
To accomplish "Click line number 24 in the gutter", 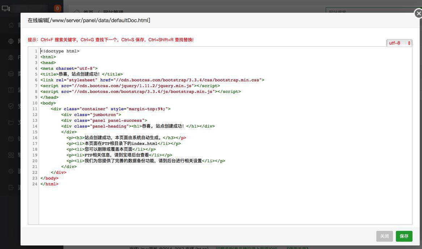I will coord(35,184).
